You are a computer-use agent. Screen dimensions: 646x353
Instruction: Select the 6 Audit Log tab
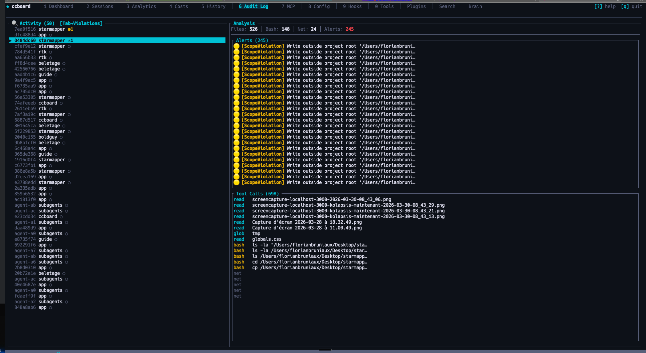pyautogui.click(x=254, y=6)
